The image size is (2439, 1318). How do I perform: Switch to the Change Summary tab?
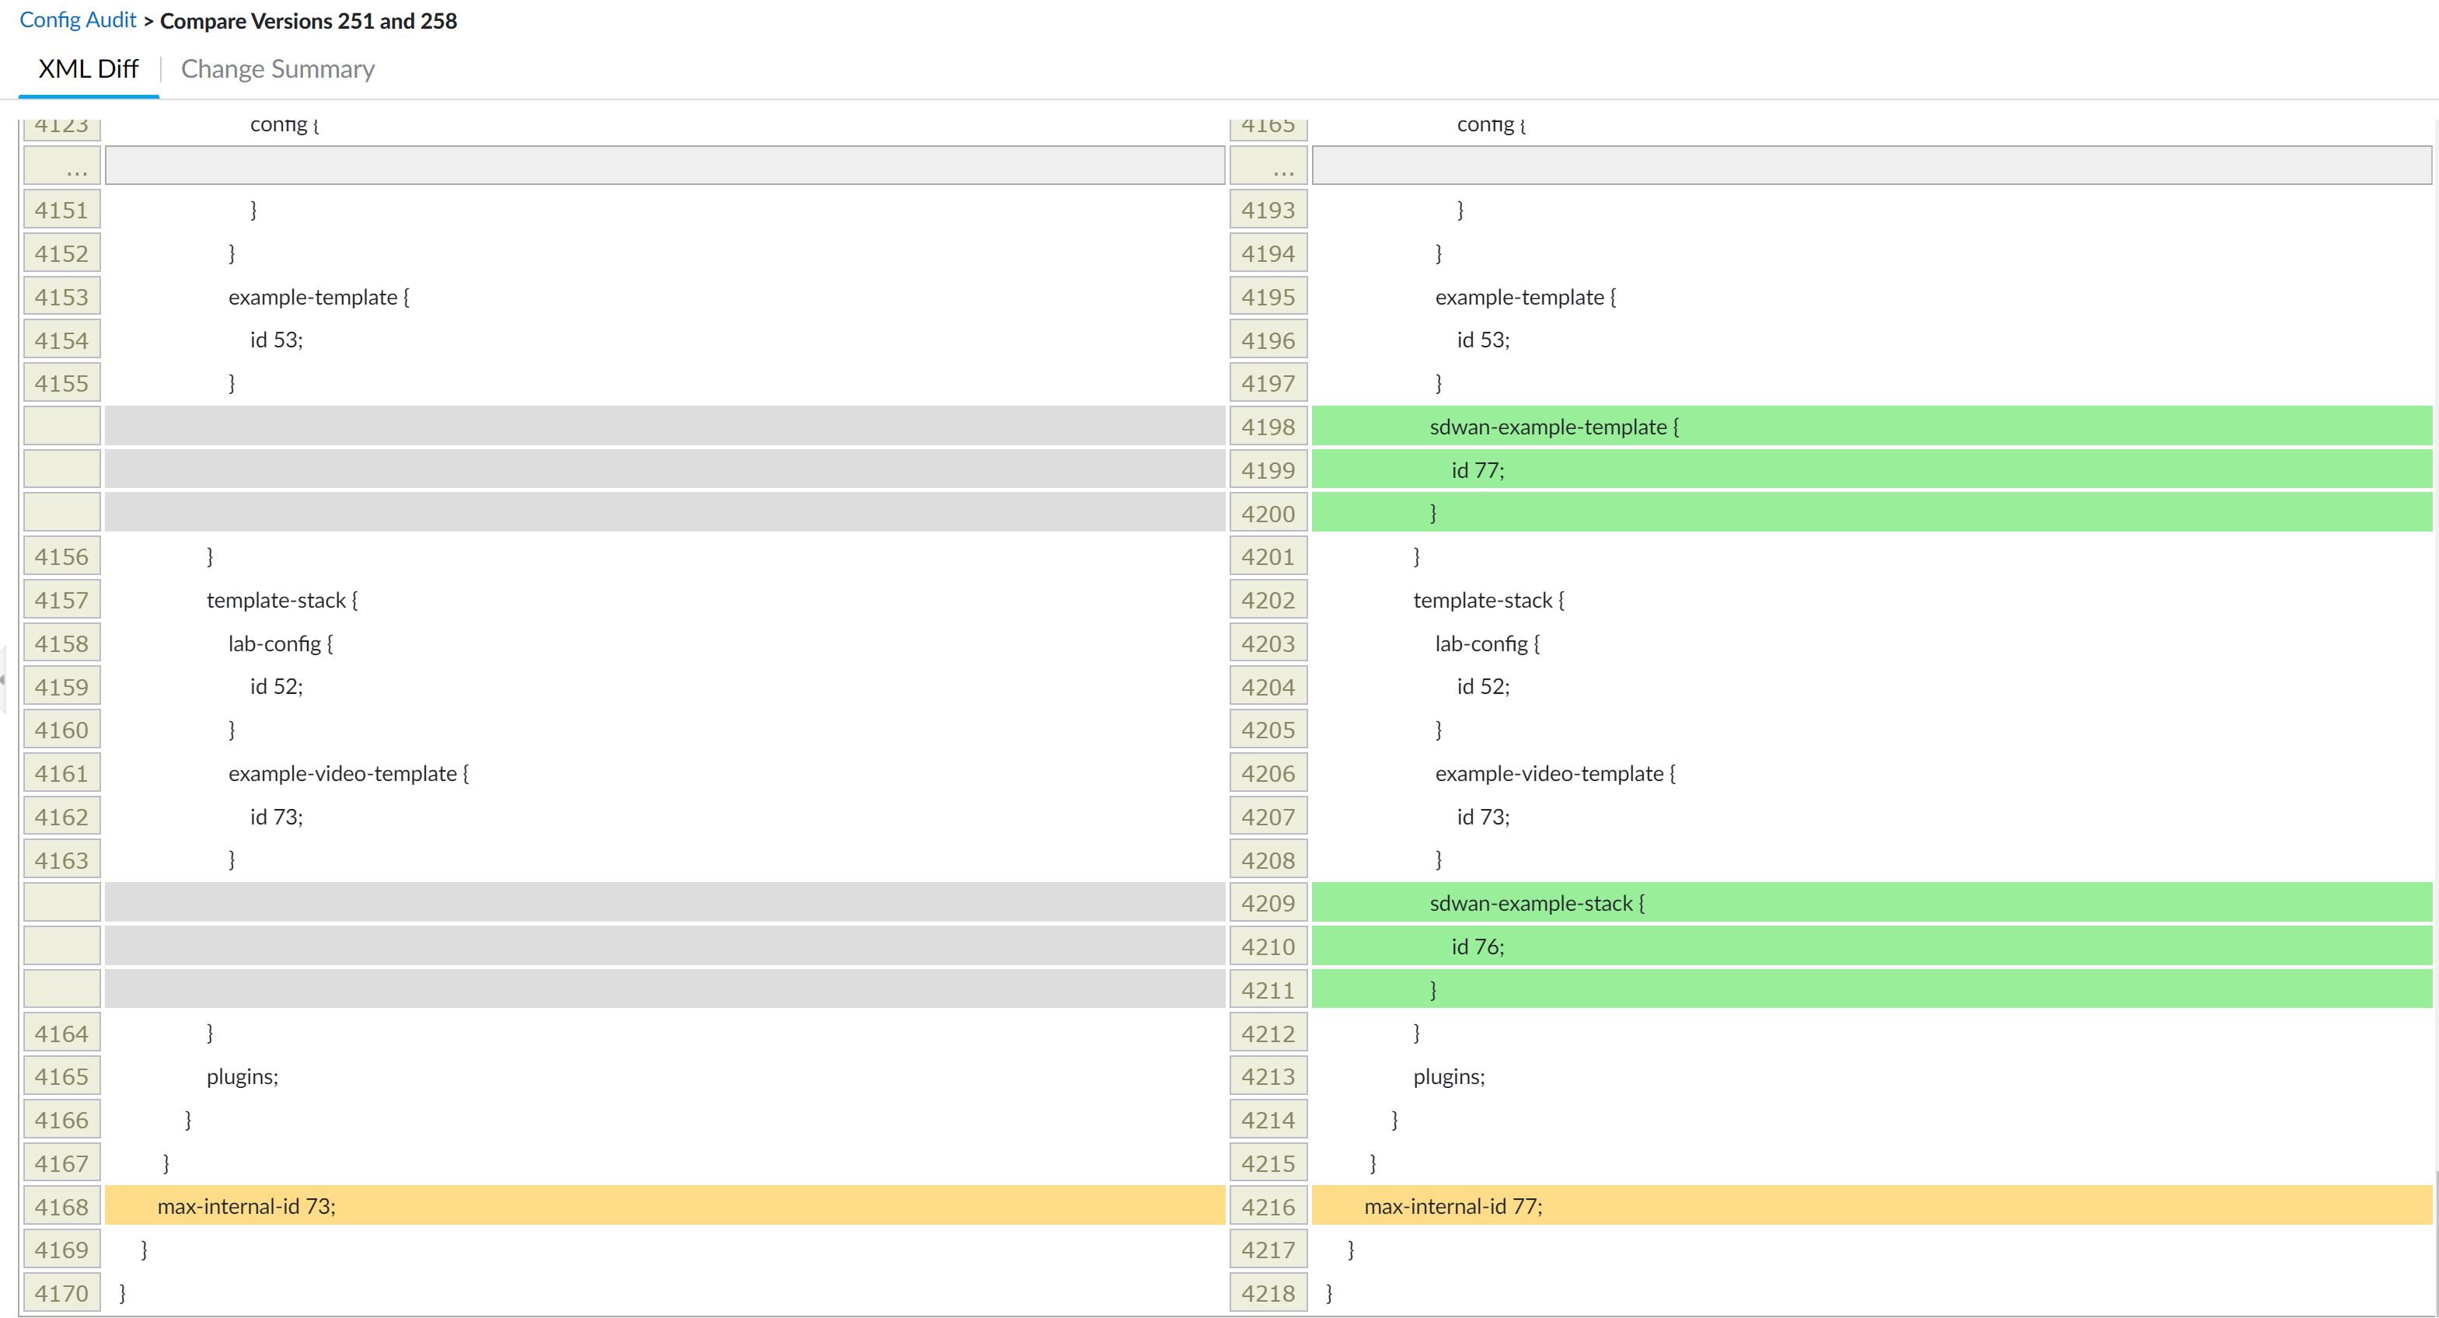click(277, 69)
